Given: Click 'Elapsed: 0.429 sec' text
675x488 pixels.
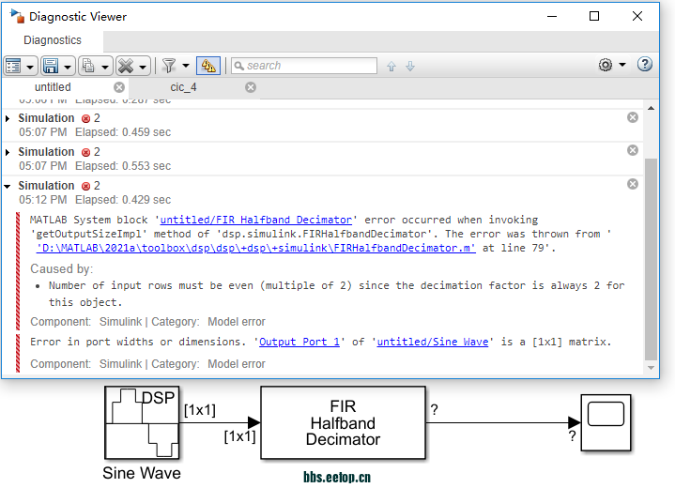Looking at the screenshot, I should [123, 200].
